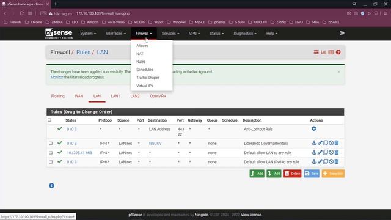Expand the Help menu
Viewport: 391px width, 220px height.
(271, 34)
